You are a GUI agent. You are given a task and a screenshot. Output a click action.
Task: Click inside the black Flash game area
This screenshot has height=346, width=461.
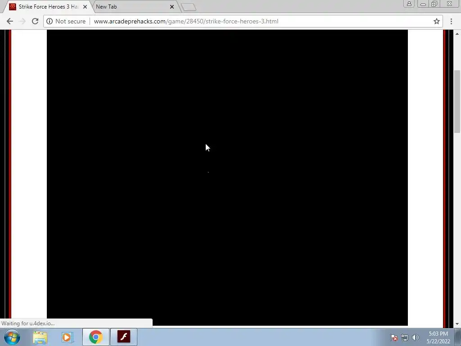(227, 178)
